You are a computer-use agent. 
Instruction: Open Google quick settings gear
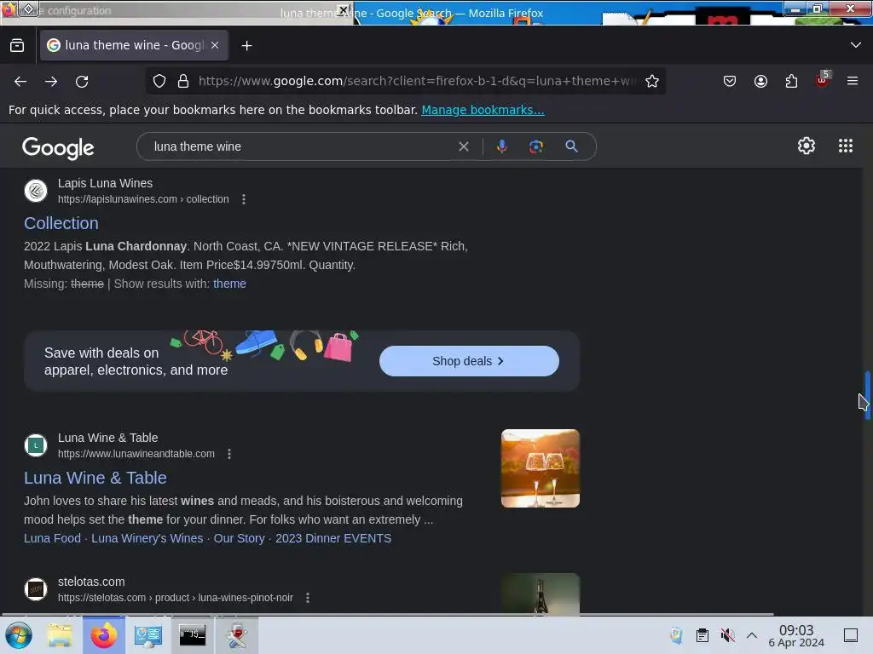(807, 146)
